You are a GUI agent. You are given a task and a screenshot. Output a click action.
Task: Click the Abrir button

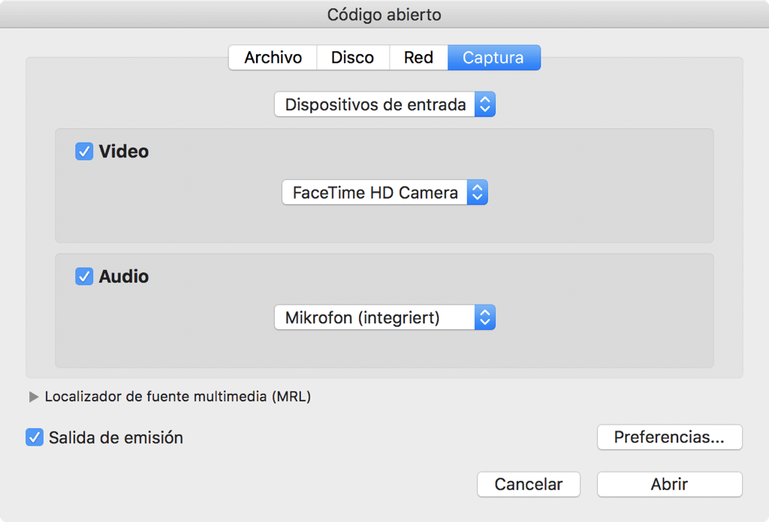(x=669, y=484)
